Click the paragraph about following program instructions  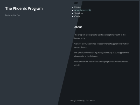[101, 63]
